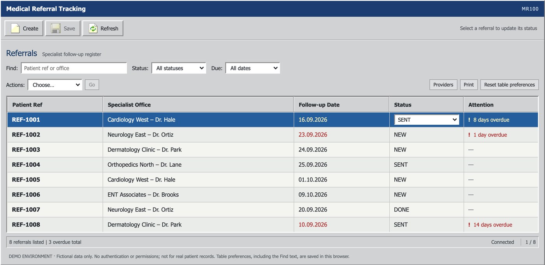Click the Create document icon
Image resolution: width=545 pixels, height=265 pixels.
[x=15, y=28]
